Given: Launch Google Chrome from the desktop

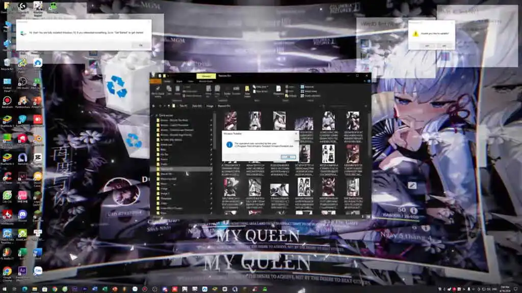Looking at the screenshot, I should coord(7,273).
